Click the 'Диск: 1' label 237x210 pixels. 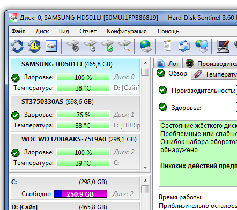(124, 115)
